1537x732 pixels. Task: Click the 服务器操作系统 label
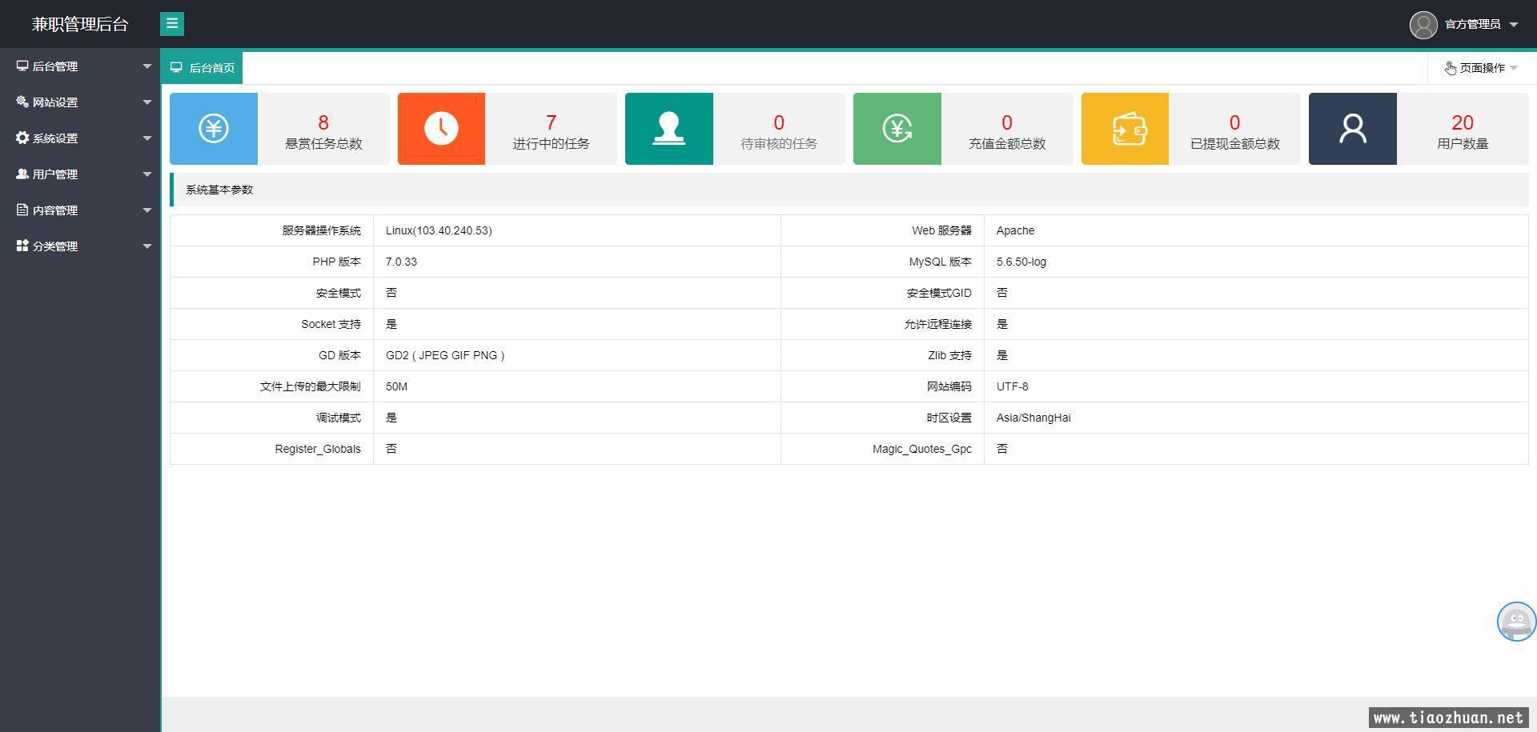[322, 230]
